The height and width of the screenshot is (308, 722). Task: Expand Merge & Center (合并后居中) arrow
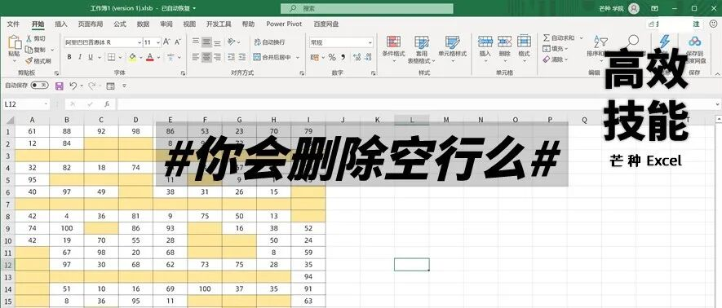[x=298, y=58]
